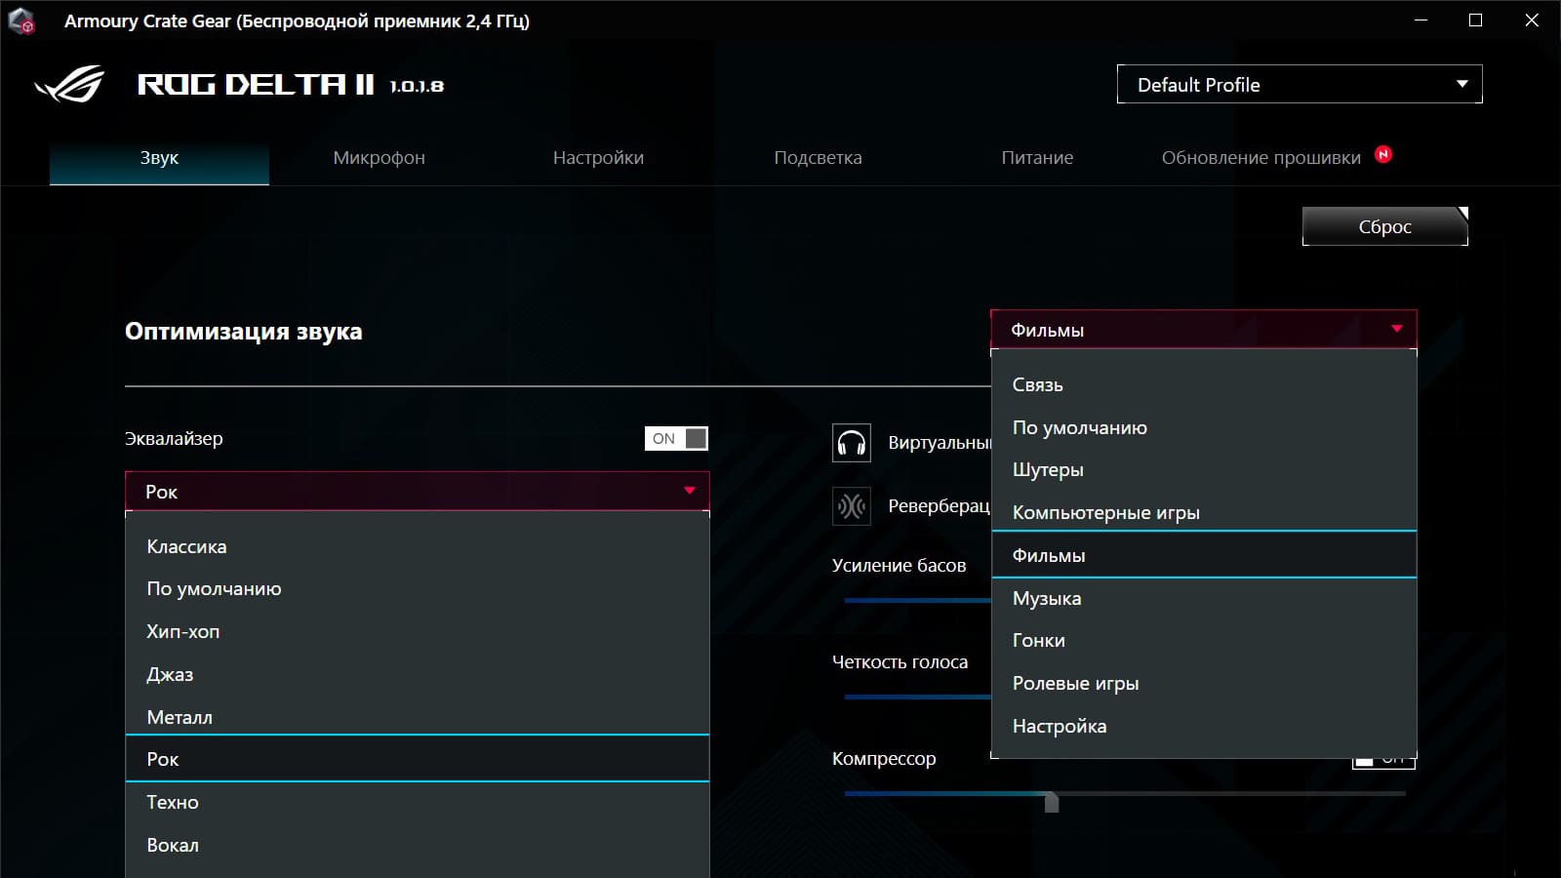1561x878 pixels.
Task: Choose По умолчанию equalizer preset
Action: (418, 588)
